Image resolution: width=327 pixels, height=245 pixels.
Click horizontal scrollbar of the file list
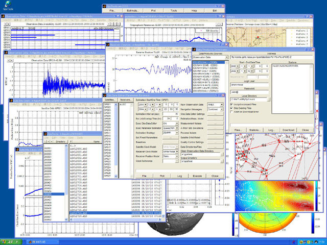pyautogui.click(x=116, y=219)
